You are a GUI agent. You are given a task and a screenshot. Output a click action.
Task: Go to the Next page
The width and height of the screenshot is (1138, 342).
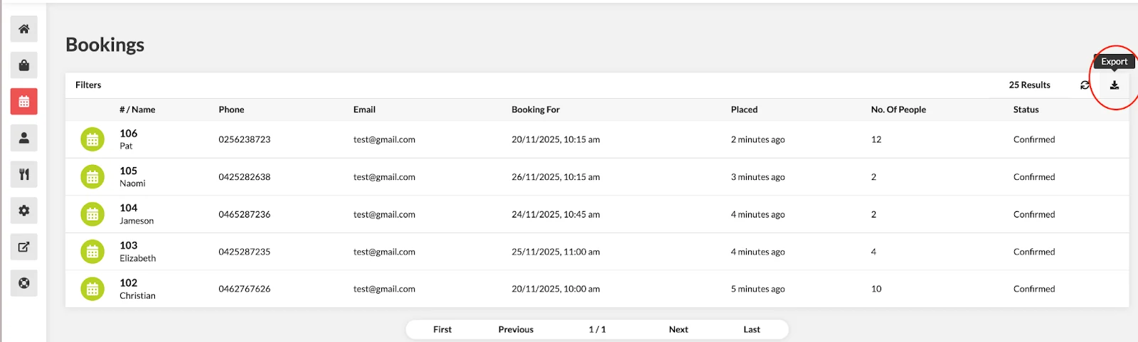pyautogui.click(x=679, y=329)
